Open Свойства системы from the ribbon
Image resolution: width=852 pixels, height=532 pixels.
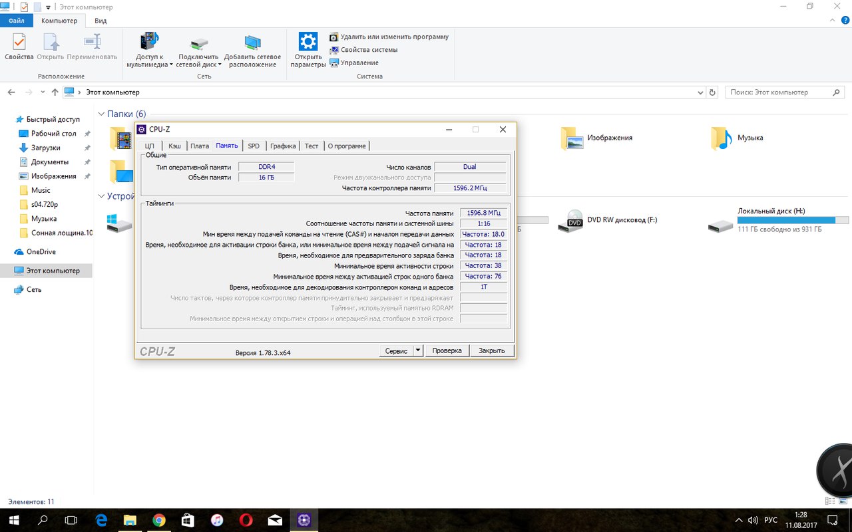[x=363, y=50]
